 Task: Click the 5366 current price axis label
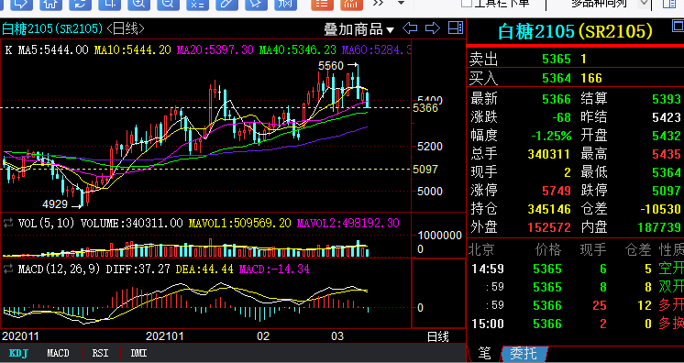click(x=425, y=108)
